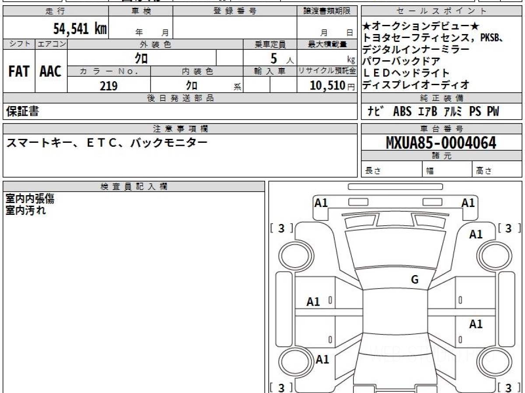Click the スマートキー、ETC、バックモニター note
This screenshot has width=525, height=393.
[x=106, y=142]
